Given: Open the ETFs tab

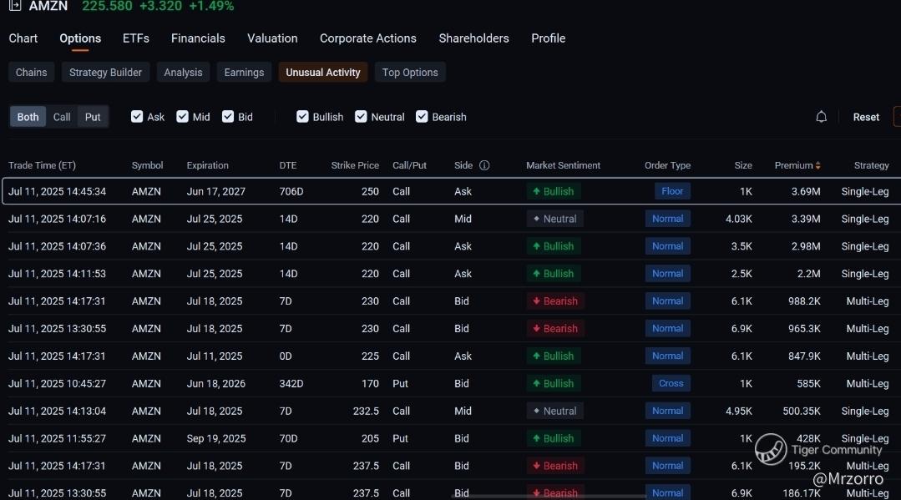Looking at the screenshot, I should click(135, 38).
